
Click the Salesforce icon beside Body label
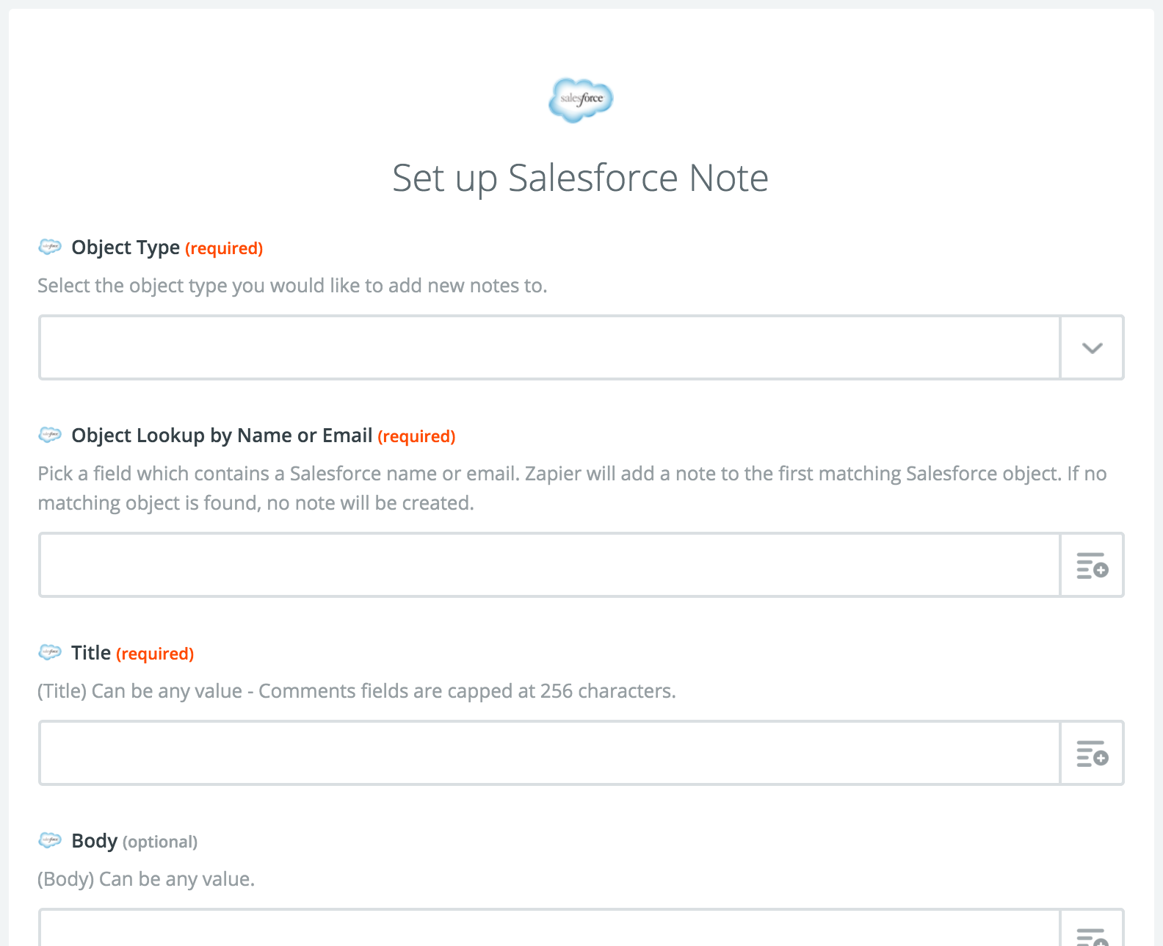(x=50, y=840)
